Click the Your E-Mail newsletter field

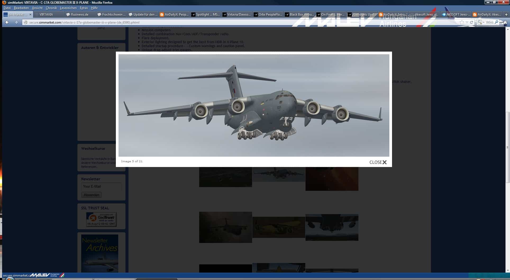pos(101,186)
